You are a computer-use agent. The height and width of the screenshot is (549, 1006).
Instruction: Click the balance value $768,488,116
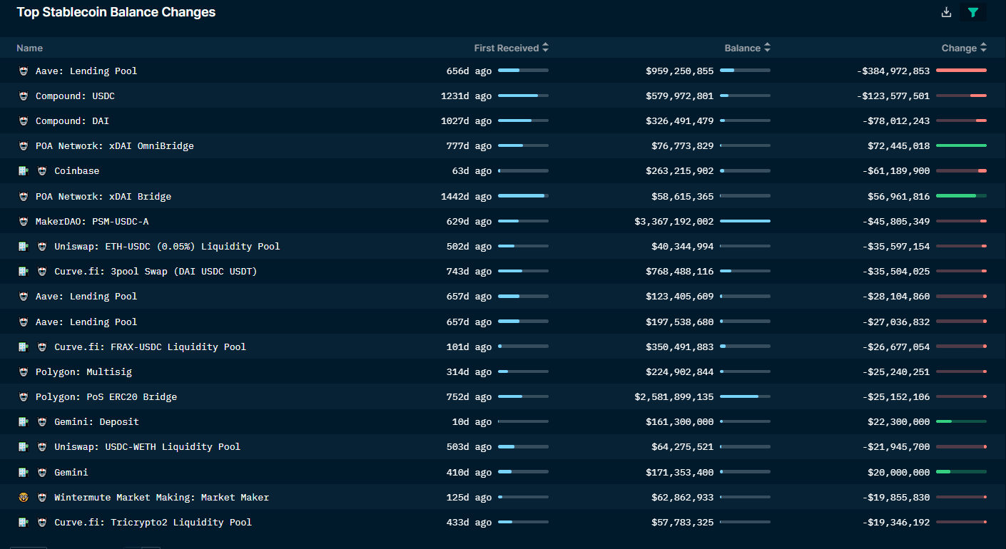click(x=679, y=272)
